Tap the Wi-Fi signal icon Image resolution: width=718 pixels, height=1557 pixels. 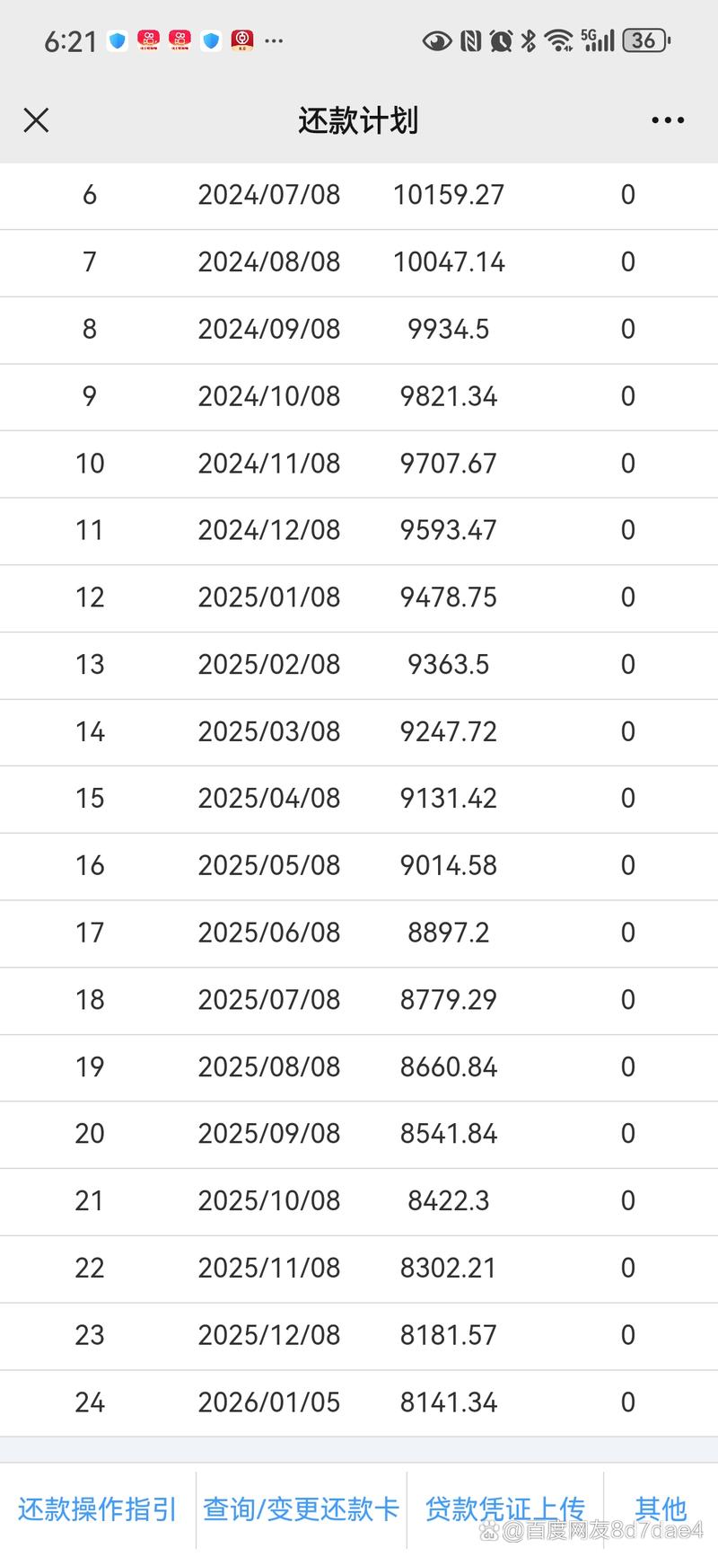(x=559, y=40)
